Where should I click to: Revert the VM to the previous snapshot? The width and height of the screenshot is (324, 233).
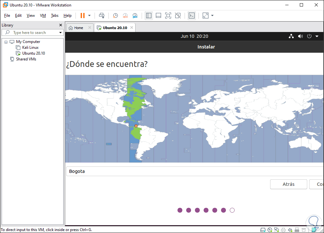coord(125,16)
